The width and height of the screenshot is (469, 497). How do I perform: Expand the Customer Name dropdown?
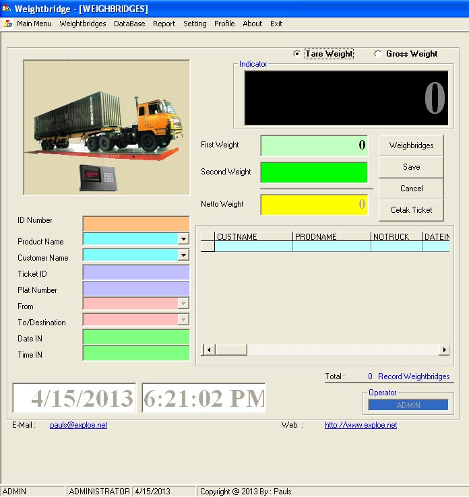[x=183, y=255]
